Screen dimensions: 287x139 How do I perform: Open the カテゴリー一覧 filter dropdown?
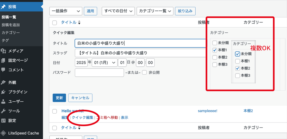click(x=155, y=11)
